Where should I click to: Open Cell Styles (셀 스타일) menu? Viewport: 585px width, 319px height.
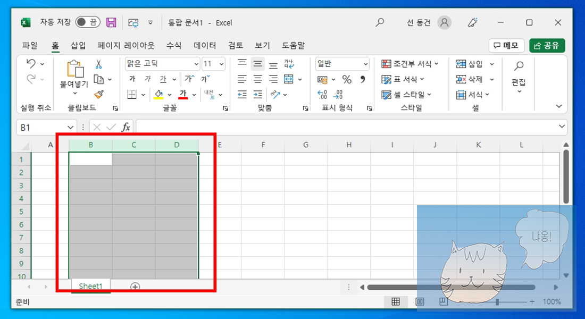pyautogui.click(x=406, y=95)
